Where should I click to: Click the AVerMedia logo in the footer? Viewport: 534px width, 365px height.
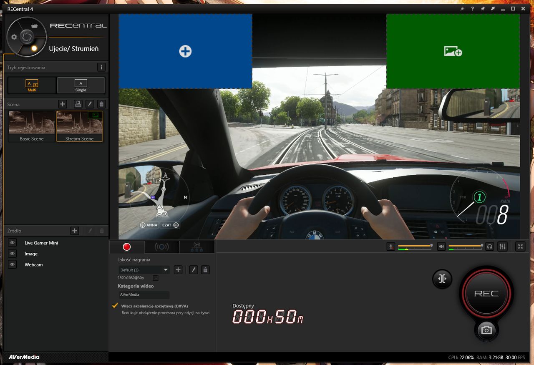point(24,357)
